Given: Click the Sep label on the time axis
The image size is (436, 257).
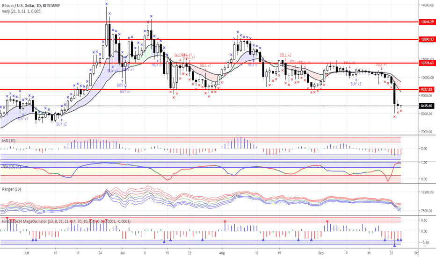Looking at the screenshot, I should [x=321, y=253].
